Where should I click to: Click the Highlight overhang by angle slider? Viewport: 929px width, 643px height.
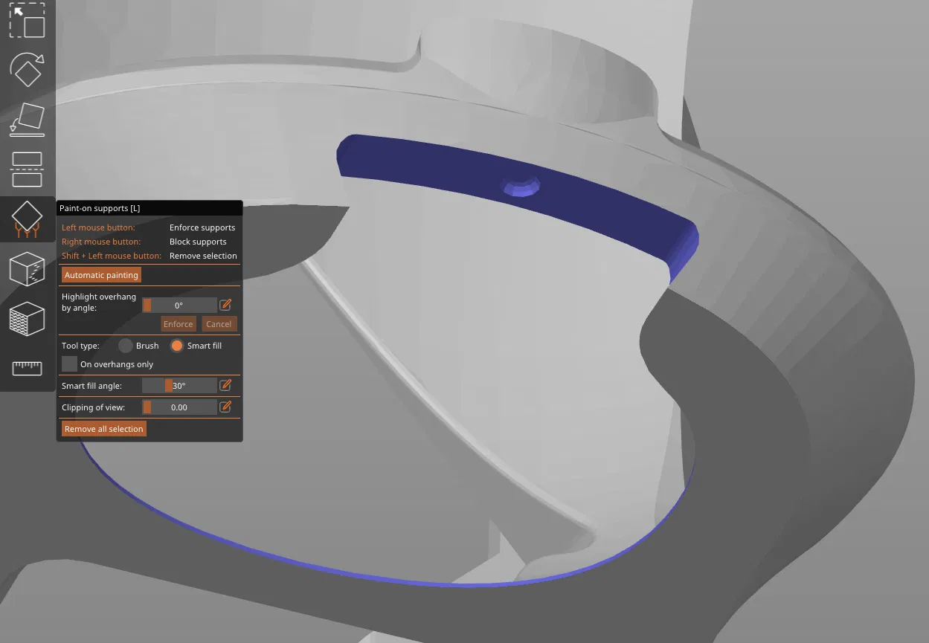[179, 306]
